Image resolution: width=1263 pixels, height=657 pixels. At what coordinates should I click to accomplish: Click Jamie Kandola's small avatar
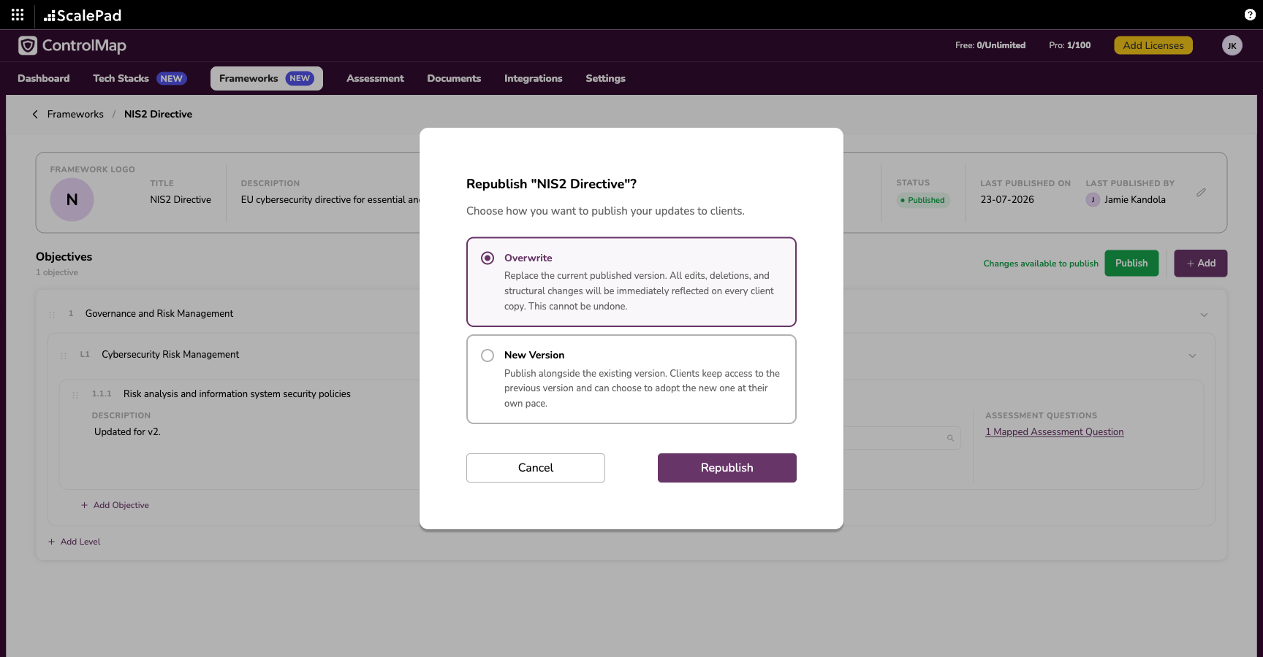point(1093,199)
